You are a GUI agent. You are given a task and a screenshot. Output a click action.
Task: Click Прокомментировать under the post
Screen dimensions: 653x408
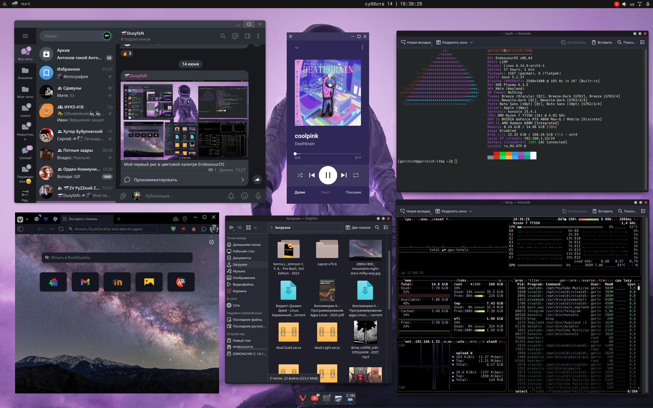[x=155, y=180]
